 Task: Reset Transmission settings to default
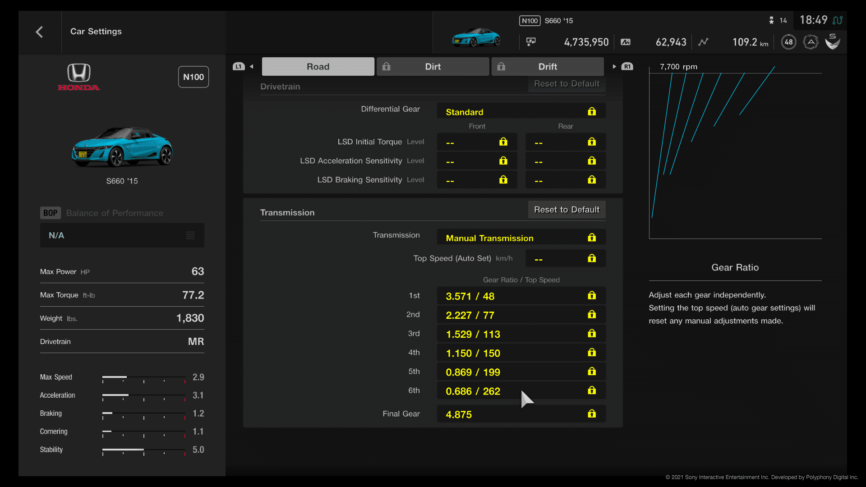pos(567,210)
